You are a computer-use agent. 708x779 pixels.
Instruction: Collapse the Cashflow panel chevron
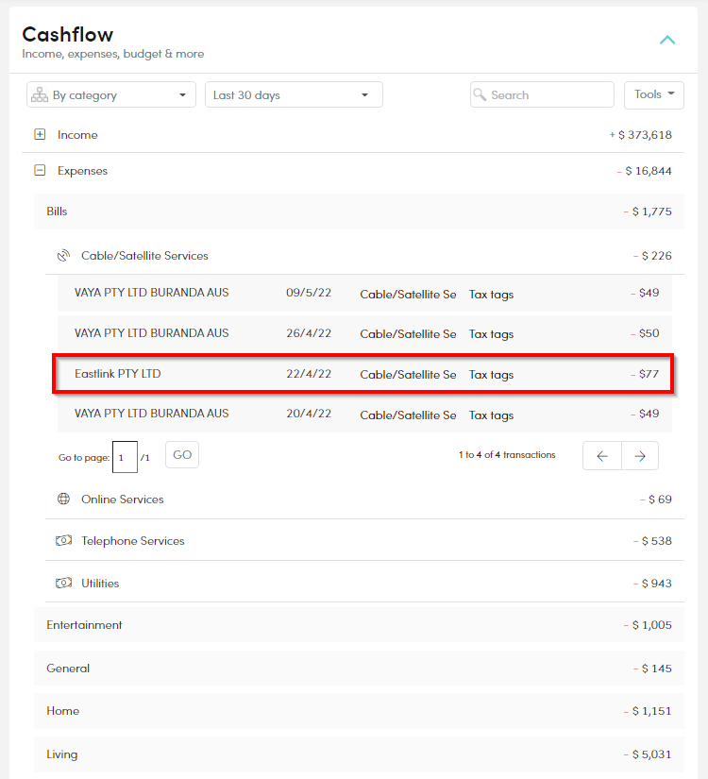667,40
